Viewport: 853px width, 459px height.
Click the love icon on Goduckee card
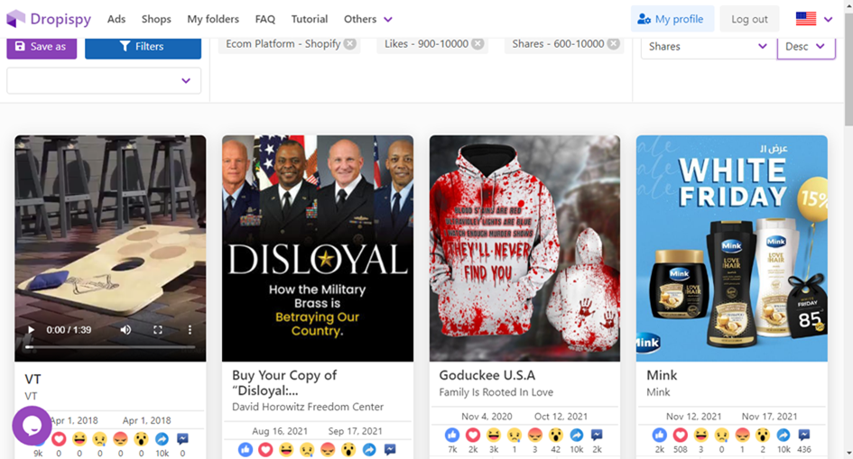pos(473,435)
